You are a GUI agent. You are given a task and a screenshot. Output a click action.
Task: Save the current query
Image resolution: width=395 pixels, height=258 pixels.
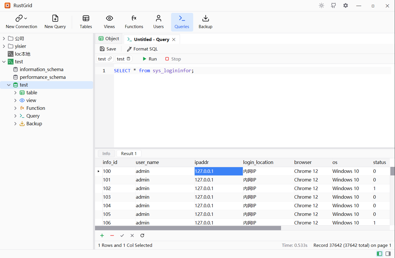click(108, 49)
